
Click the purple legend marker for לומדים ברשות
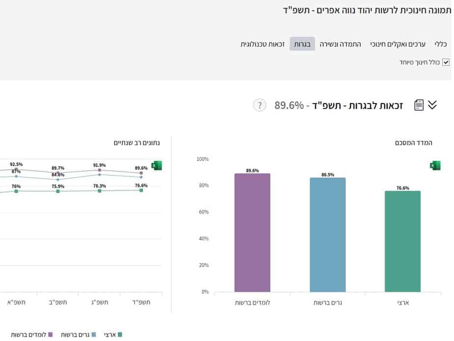click(x=50, y=334)
